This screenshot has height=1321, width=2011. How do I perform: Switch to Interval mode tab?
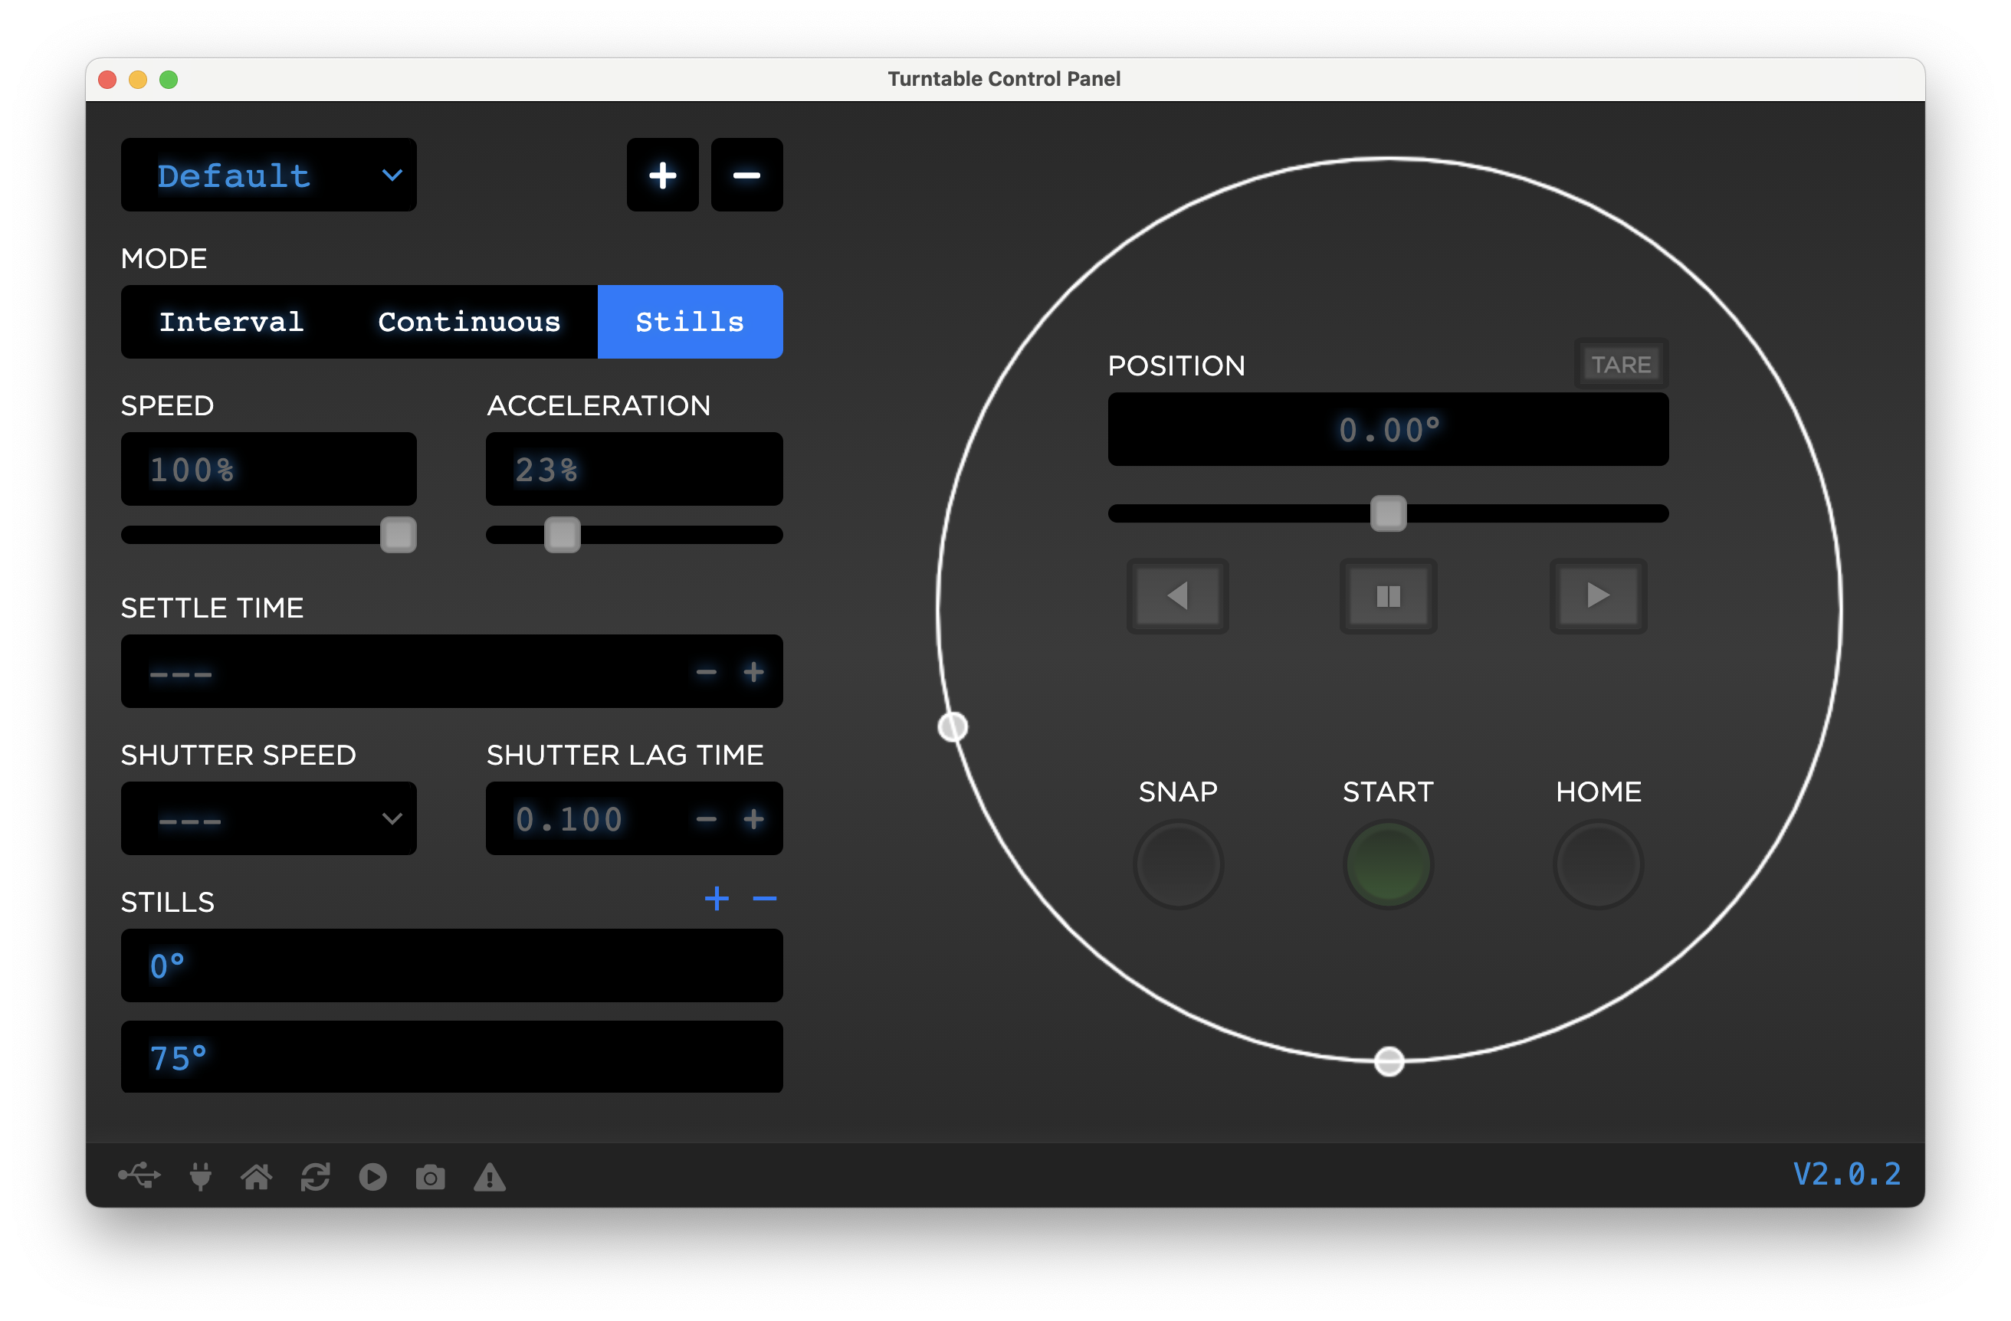tap(231, 322)
